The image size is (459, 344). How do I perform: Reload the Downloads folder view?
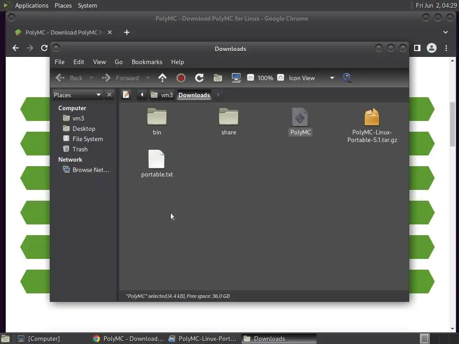coord(199,78)
